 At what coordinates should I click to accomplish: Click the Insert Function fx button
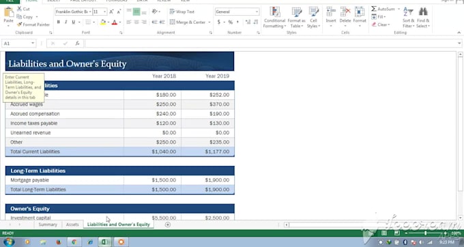tap(77, 44)
